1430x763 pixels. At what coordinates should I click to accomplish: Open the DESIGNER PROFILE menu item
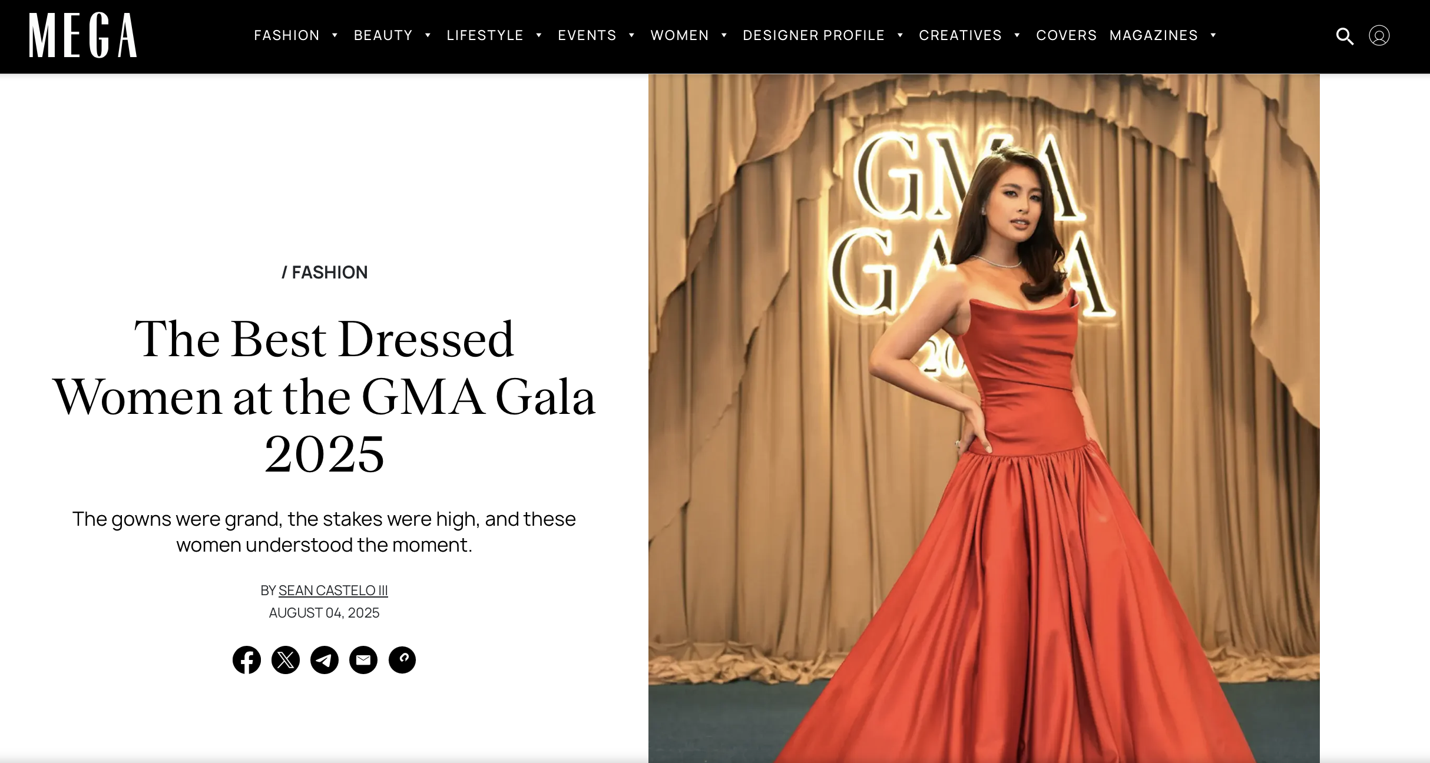click(x=814, y=35)
